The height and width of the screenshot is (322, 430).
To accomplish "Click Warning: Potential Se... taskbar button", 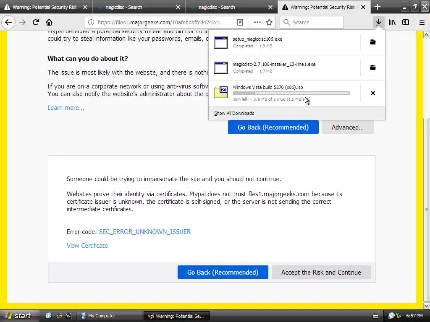I will click(177, 316).
